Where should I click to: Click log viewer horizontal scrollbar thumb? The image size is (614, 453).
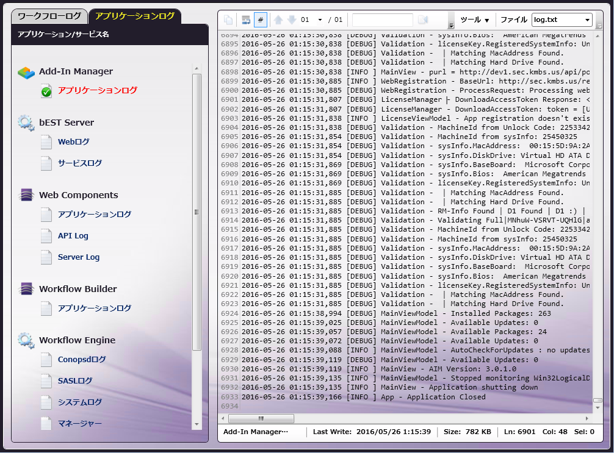coord(261,419)
